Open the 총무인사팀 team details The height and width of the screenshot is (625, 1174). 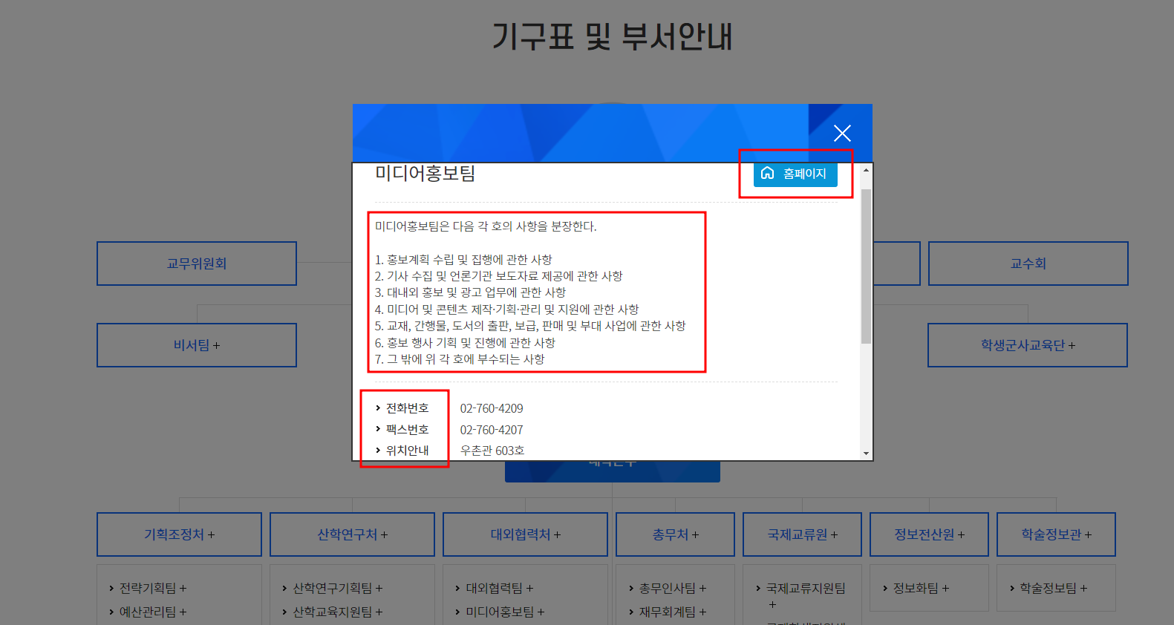point(672,588)
